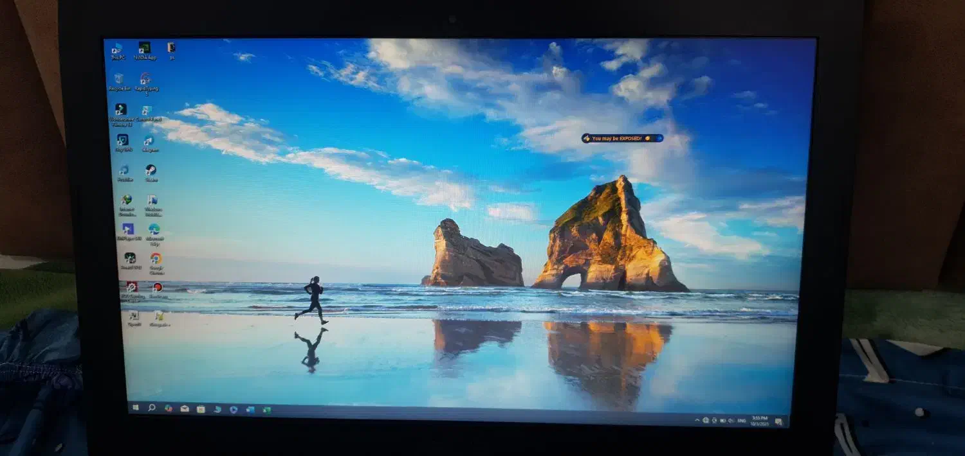
Task: Open the Mail app from taskbar
Action: [184, 408]
